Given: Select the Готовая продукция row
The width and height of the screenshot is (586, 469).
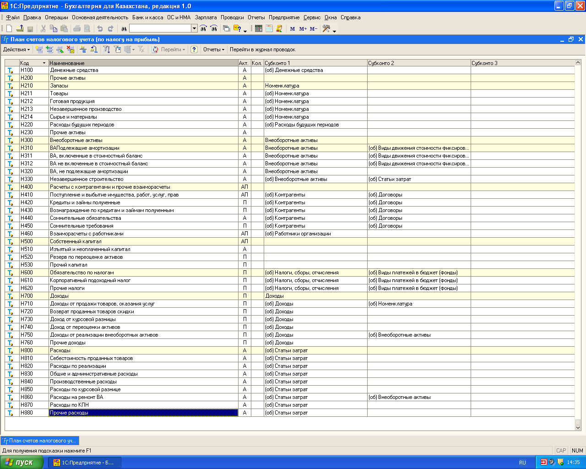Looking at the screenshot, I should (290, 101).
